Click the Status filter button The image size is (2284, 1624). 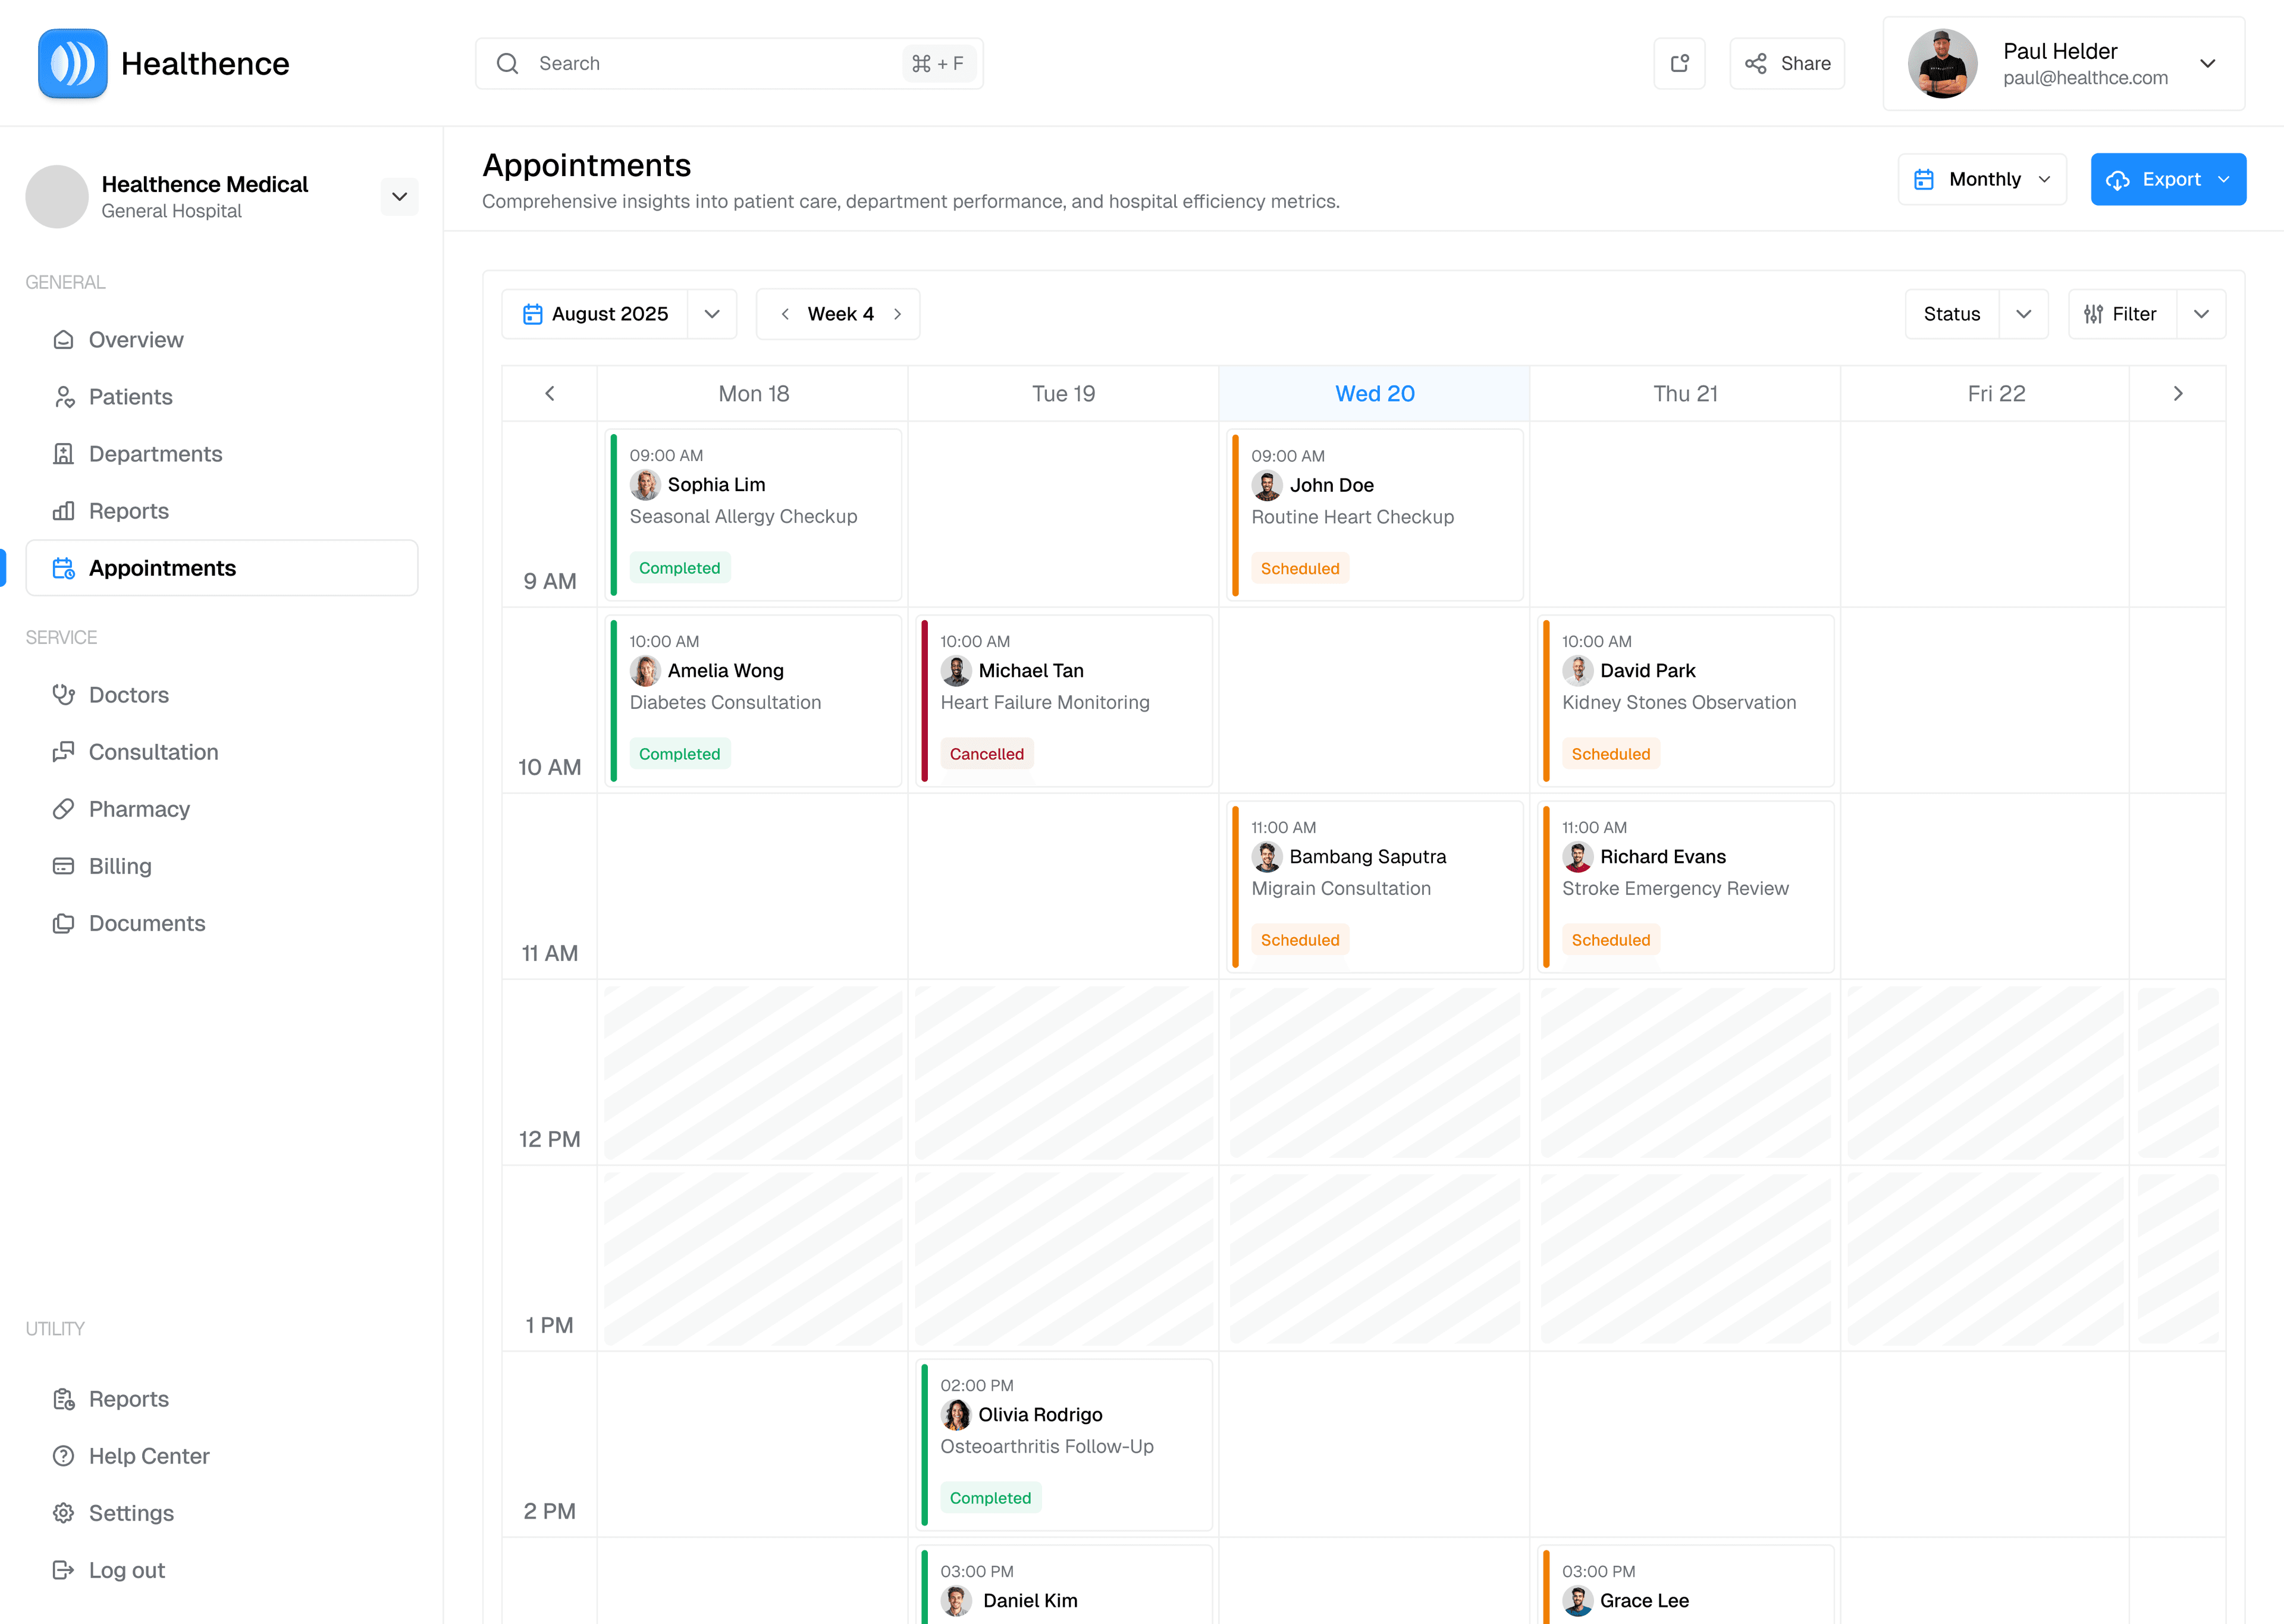tap(1951, 314)
